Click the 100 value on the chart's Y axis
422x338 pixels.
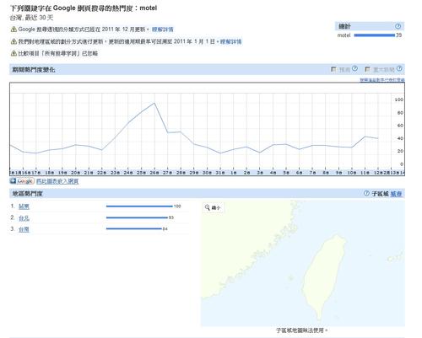[399, 99]
